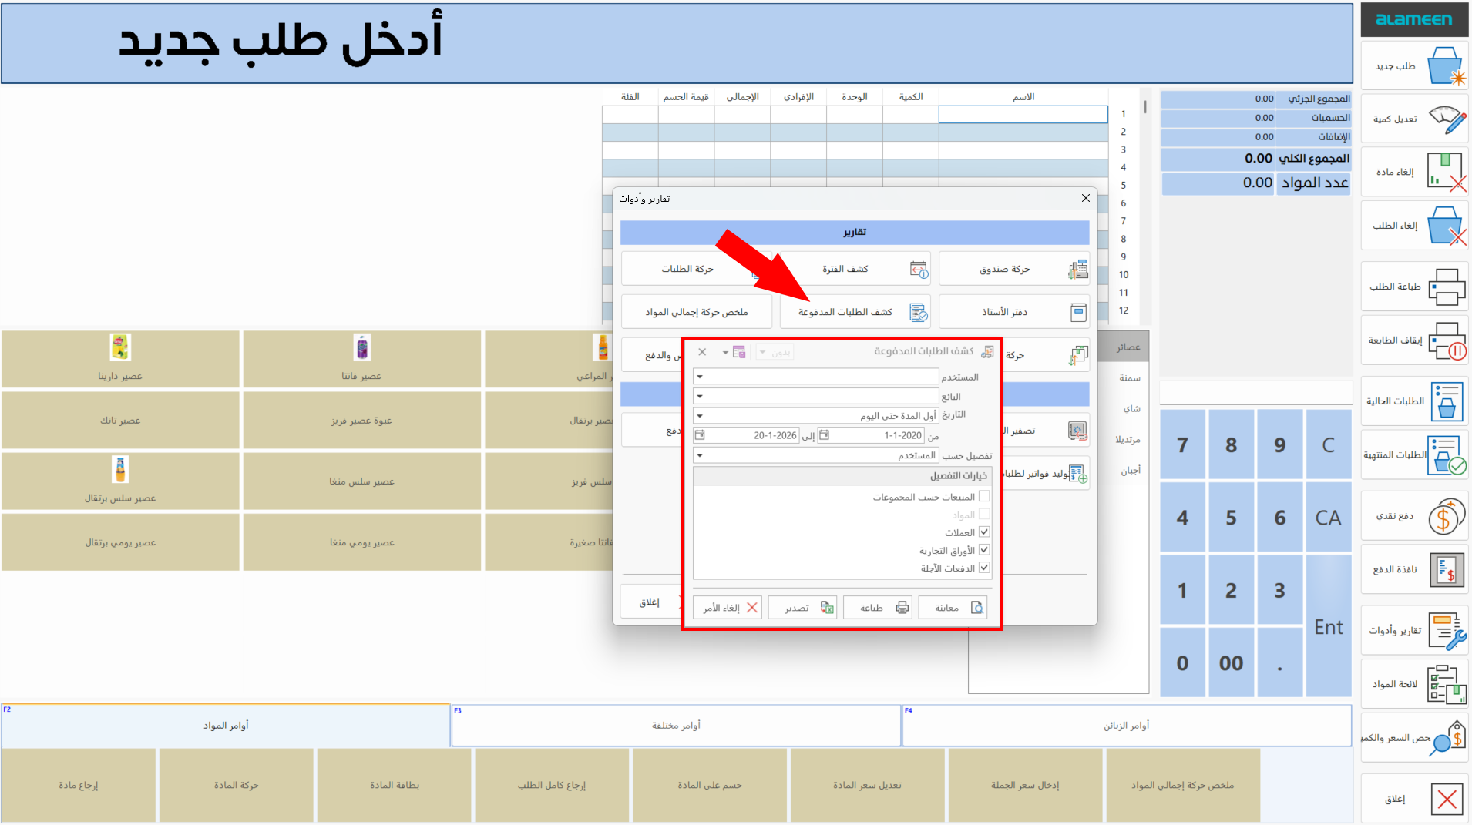Open the small arrow next to layout icon
Image resolution: width=1472 pixels, height=825 pixels.
(x=725, y=352)
